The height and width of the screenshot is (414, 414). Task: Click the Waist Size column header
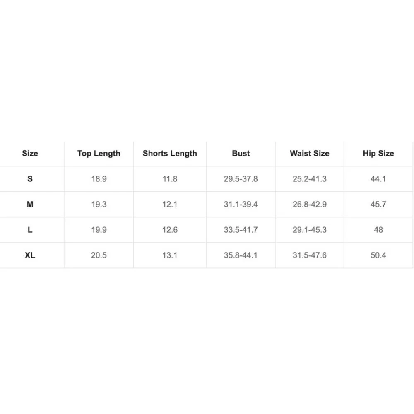pos(310,154)
